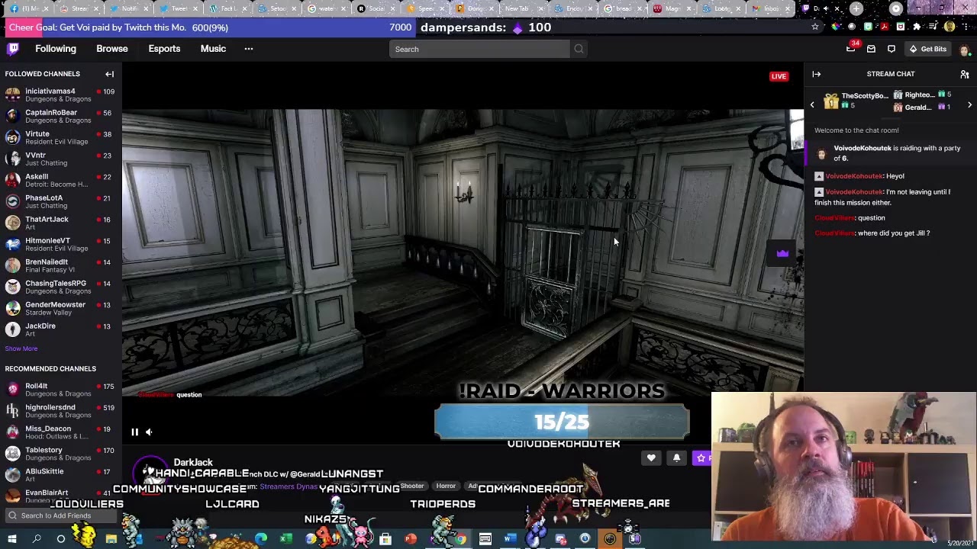Launch PowerPoint from the taskbar

[411, 539]
